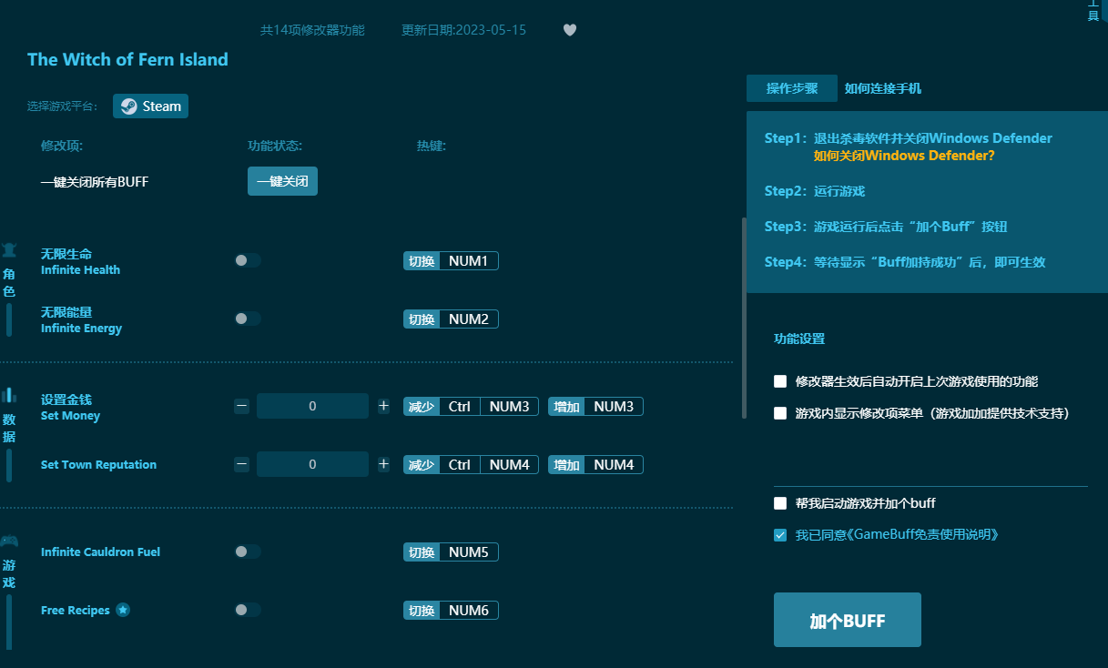Increase Set Town Reputation with plus

(x=383, y=464)
